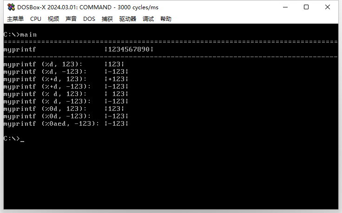Open the 调试 debug menu
The height and width of the screenshot is (213, 342).
tap(148, 19)
